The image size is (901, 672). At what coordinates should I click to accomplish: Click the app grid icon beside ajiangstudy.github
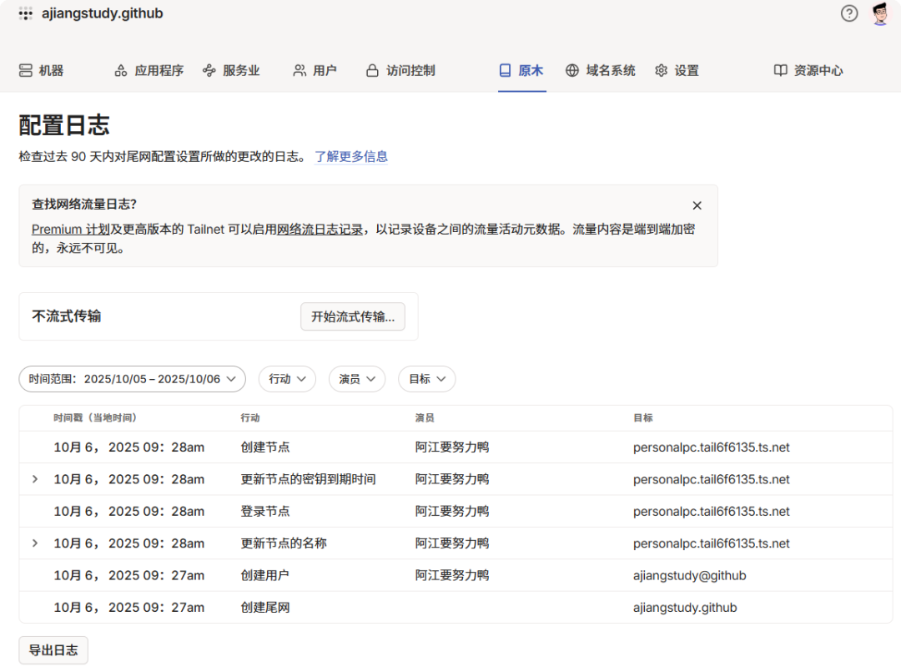pos(26,13)
